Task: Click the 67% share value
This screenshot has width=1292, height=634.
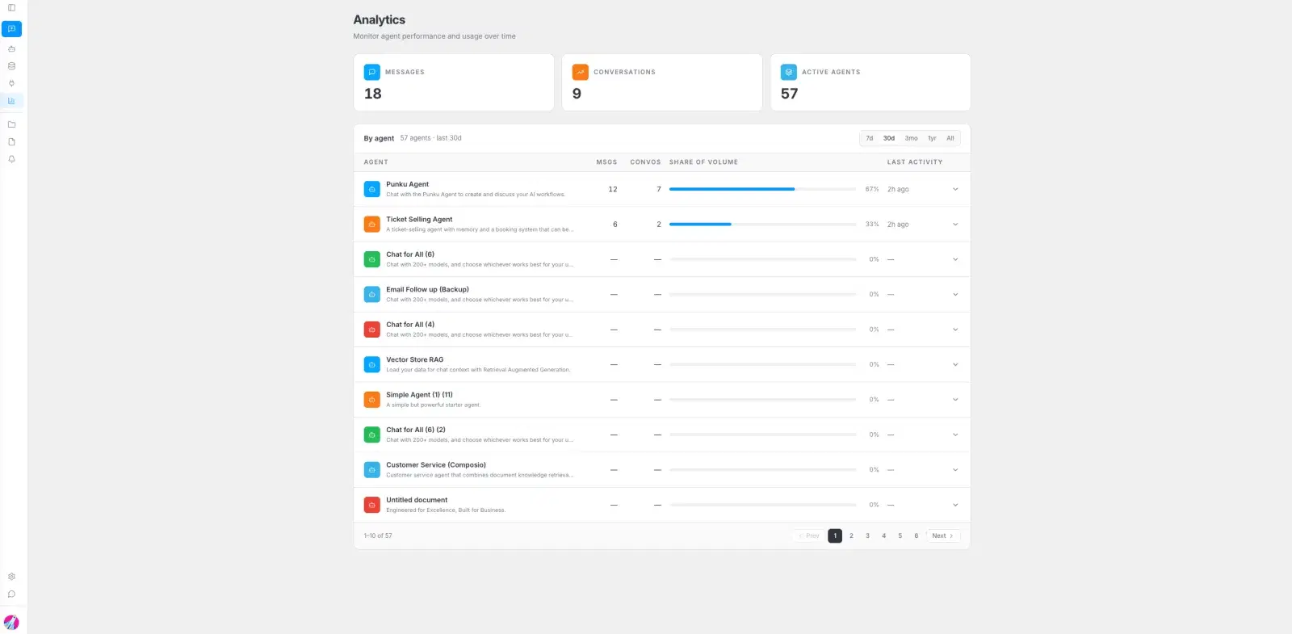Action: 872,189
